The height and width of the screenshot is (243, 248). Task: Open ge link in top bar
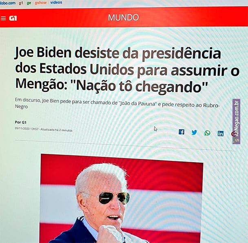pyautogui.click(x=29, y=3)
